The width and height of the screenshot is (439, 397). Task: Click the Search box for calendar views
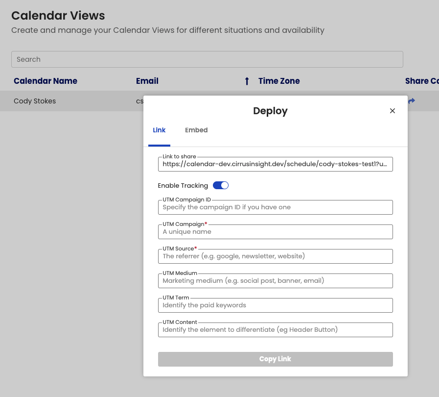[207, 59]
